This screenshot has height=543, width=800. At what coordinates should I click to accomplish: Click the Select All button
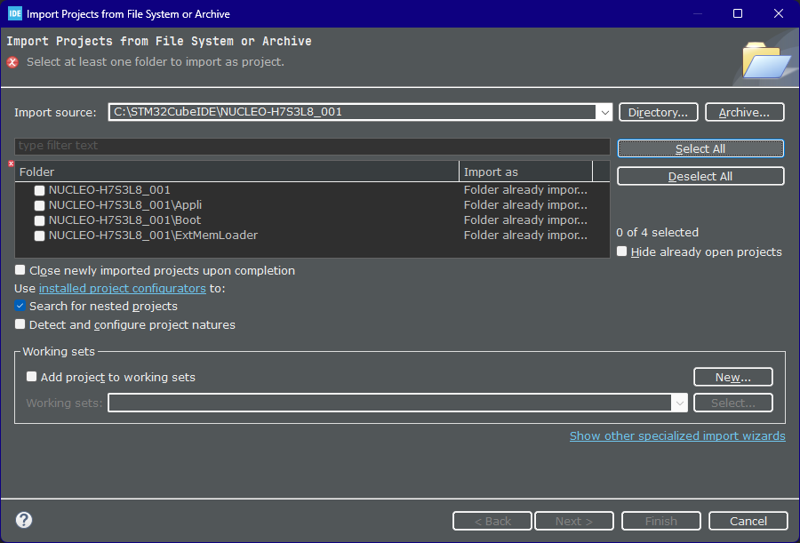[700, 148]
